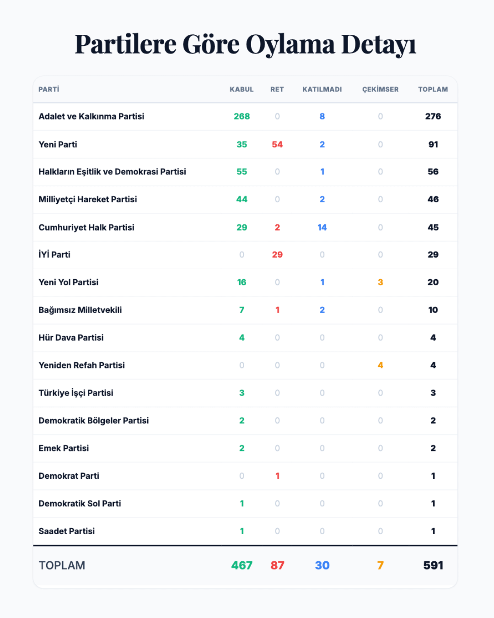Click the title 'Partilere Göre Oylama Detayı'
This screenshot has height=618, width=494.
coord(246,44)
